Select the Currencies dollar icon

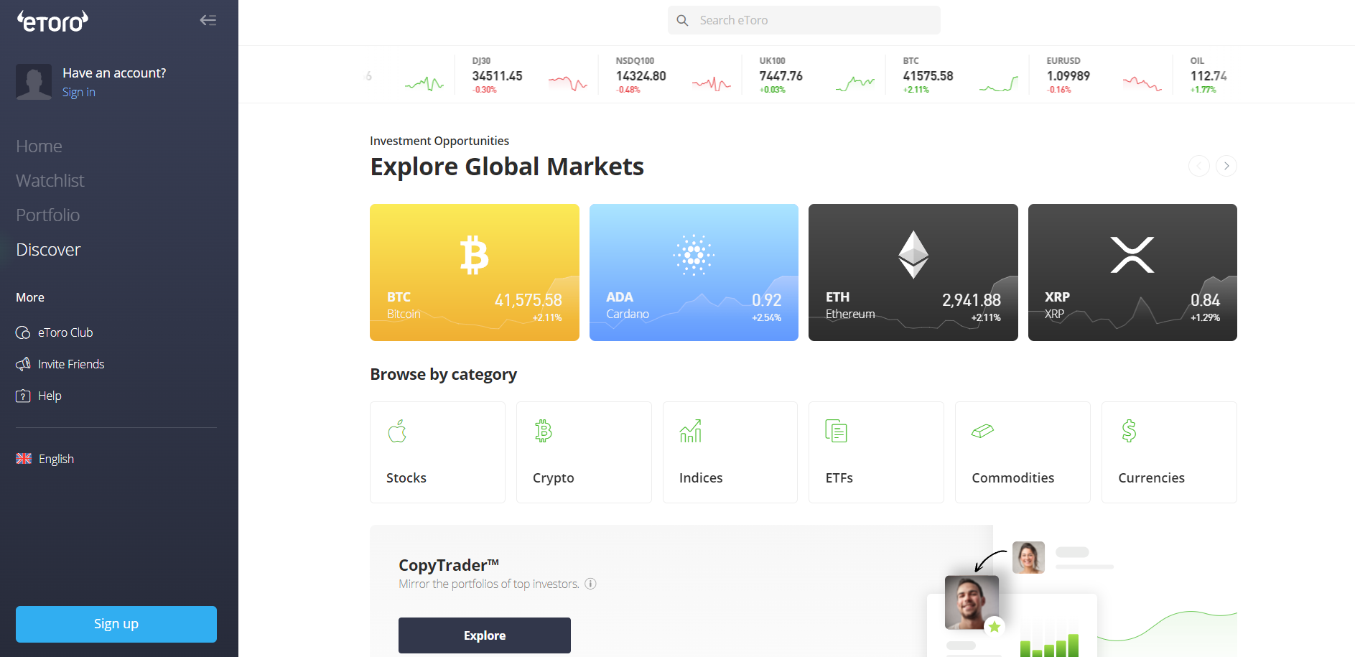1129,431
